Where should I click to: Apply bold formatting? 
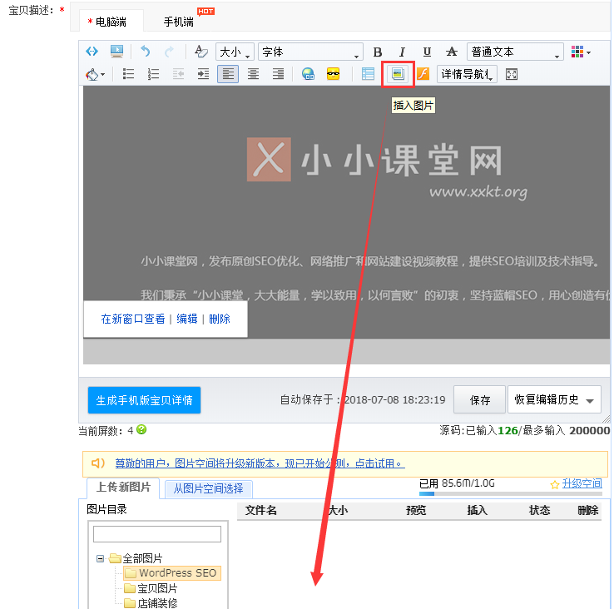(377, 52)
